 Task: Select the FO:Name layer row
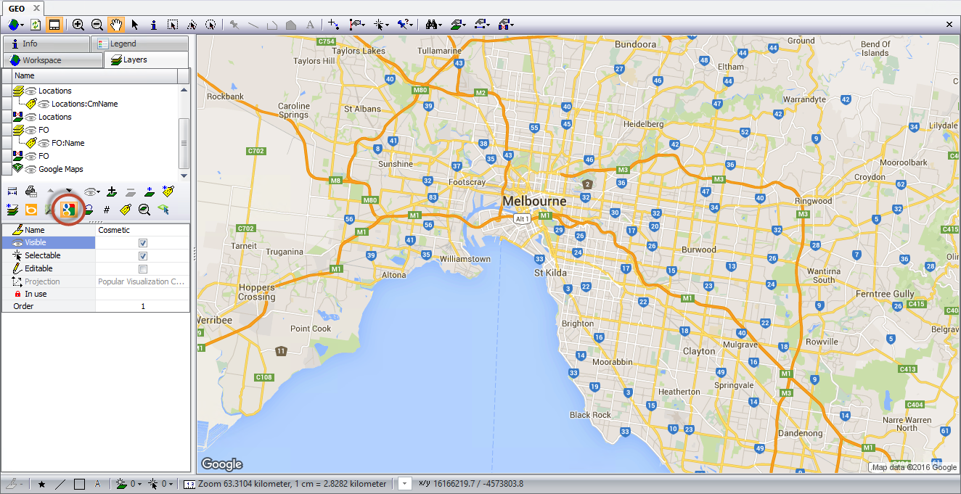pyautogui.click(x=95, y=143)
